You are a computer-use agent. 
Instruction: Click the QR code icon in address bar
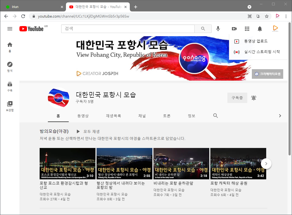point(250,16)
